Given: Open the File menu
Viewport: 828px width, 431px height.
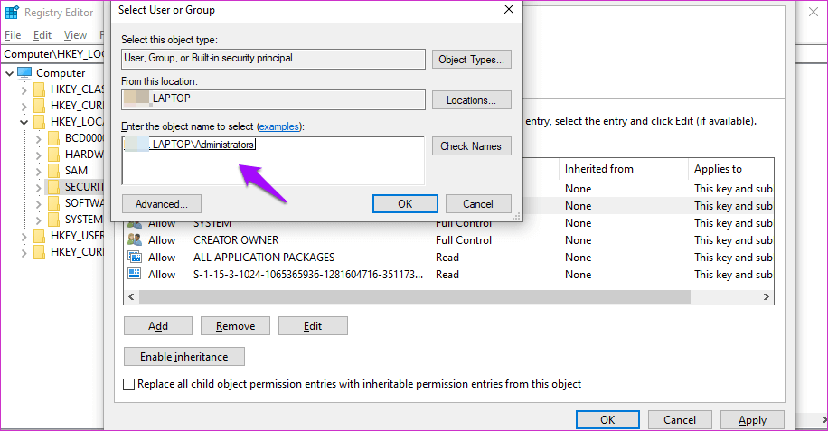Looking at the screenshot, I should [x=13, y=35].
